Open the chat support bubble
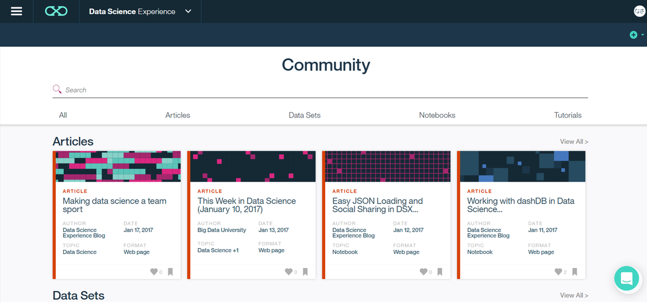The image size is (647, 302). pos(626,278)
